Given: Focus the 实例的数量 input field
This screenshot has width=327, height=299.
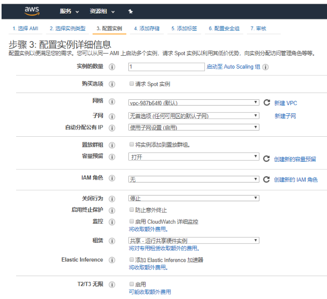Looking at the screenshot, I should tap(166, 67).
